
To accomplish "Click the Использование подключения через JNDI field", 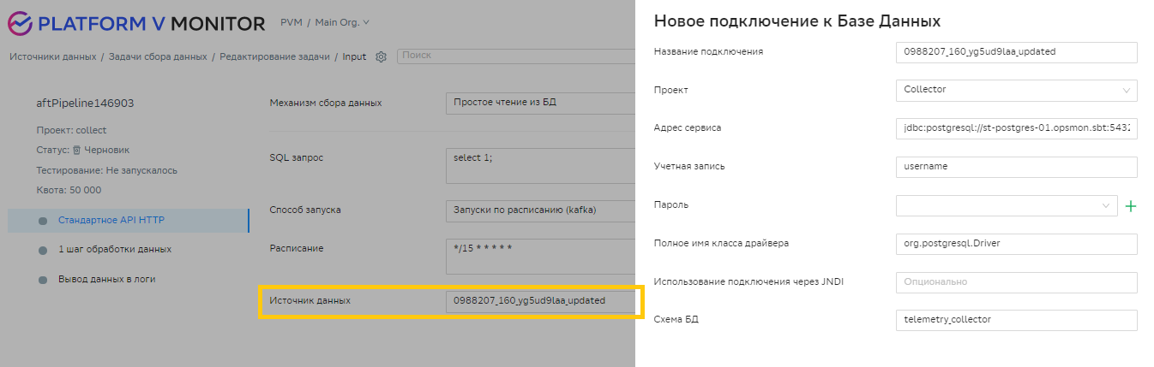I will [x=1015, y=281].
